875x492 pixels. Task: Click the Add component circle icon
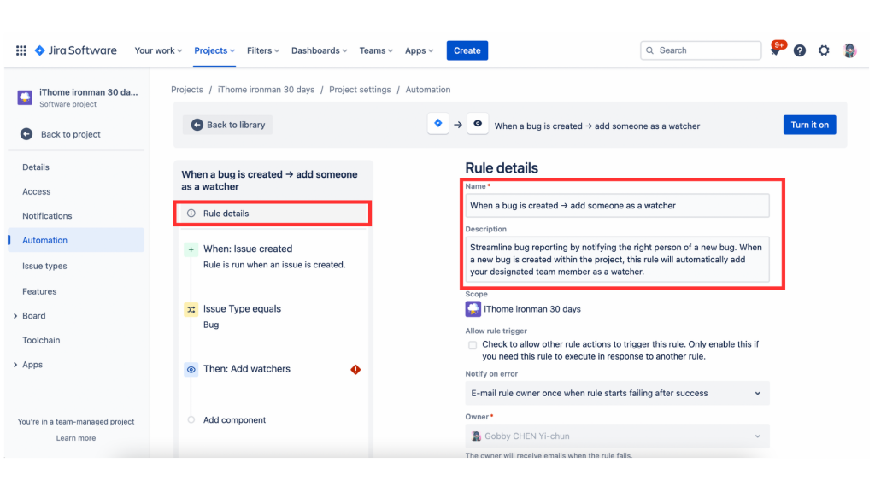click(x=191, y=419)
